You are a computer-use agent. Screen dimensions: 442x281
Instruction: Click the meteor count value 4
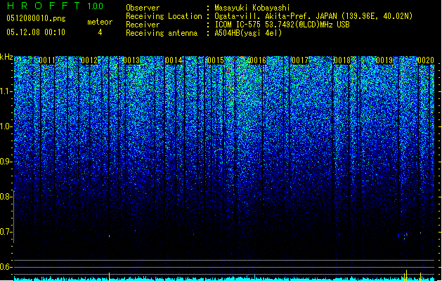[100, 32]
